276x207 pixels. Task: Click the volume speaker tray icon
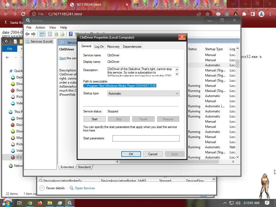pyautogui.click(x=238, y=203)
